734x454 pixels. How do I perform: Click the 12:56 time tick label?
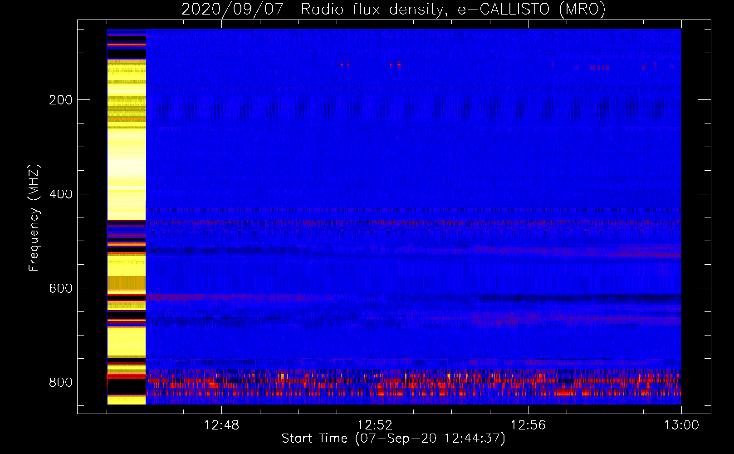click(x=528, y=425)
